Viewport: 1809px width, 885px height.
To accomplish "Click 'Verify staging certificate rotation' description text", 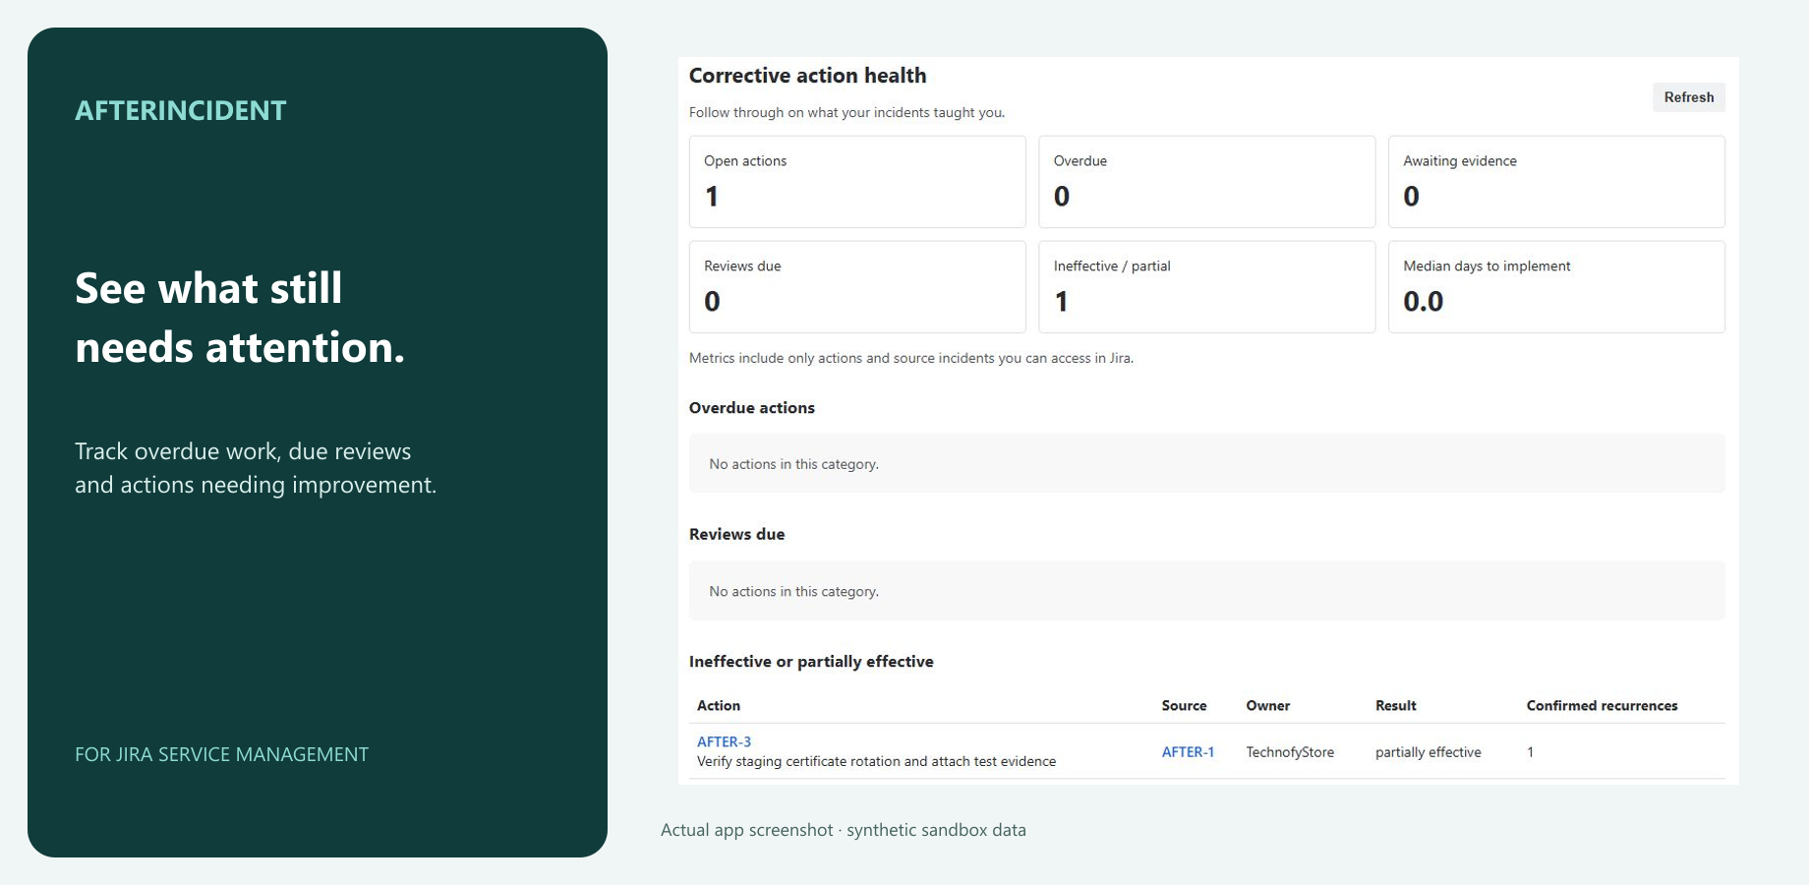I will click(876, 761).
